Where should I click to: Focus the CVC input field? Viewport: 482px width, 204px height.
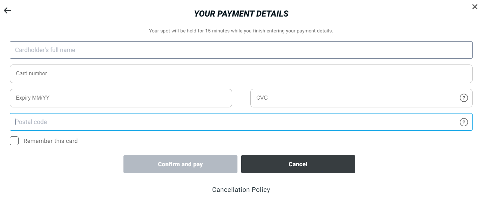(x=354, y=98)
